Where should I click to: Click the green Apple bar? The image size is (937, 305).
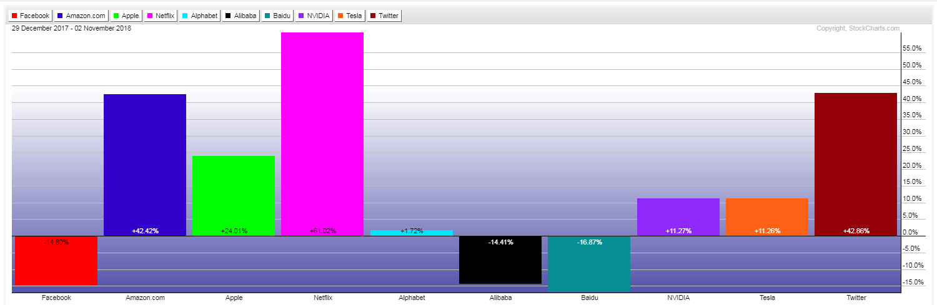coord(234,196)
